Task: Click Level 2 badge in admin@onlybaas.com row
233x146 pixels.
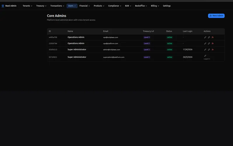Action: 147,50
